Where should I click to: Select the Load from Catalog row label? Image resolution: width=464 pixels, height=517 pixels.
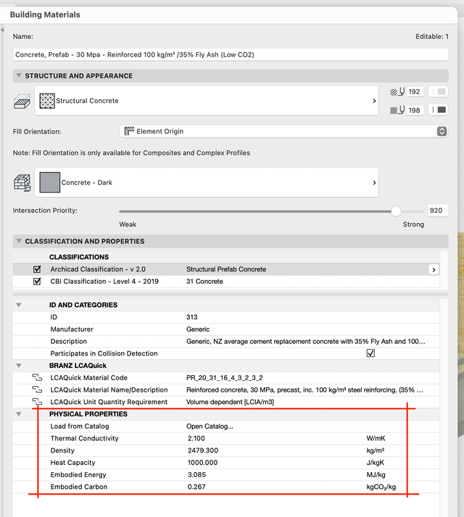80,426
